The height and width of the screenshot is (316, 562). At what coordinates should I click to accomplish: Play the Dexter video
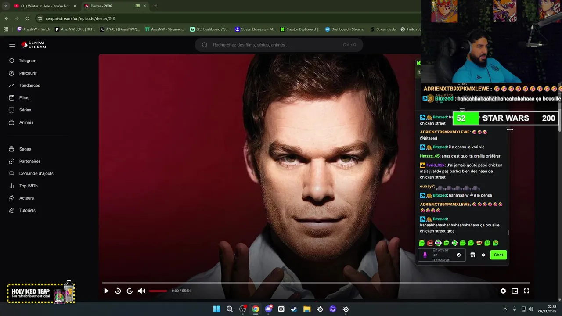(106, 291)
